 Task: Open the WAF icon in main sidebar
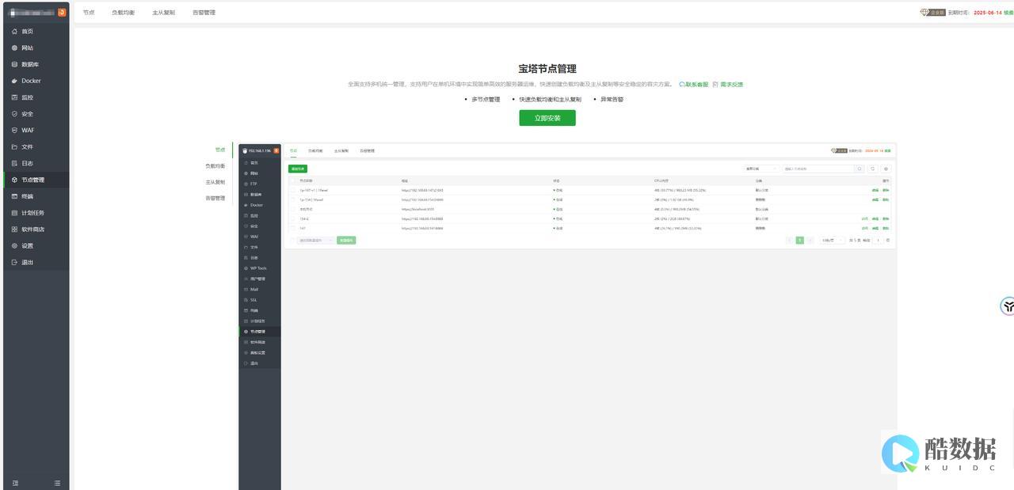pyautogui.click(x=14, y=130)
